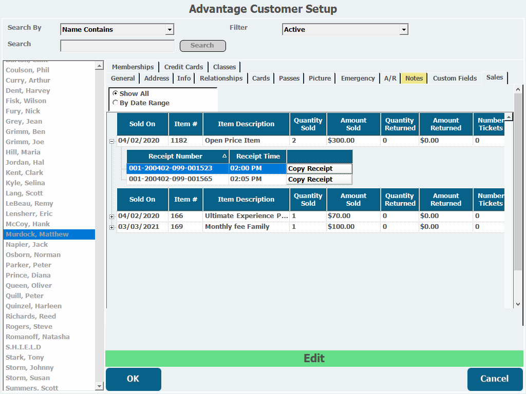Select the Show All radio option

[116, 93]
